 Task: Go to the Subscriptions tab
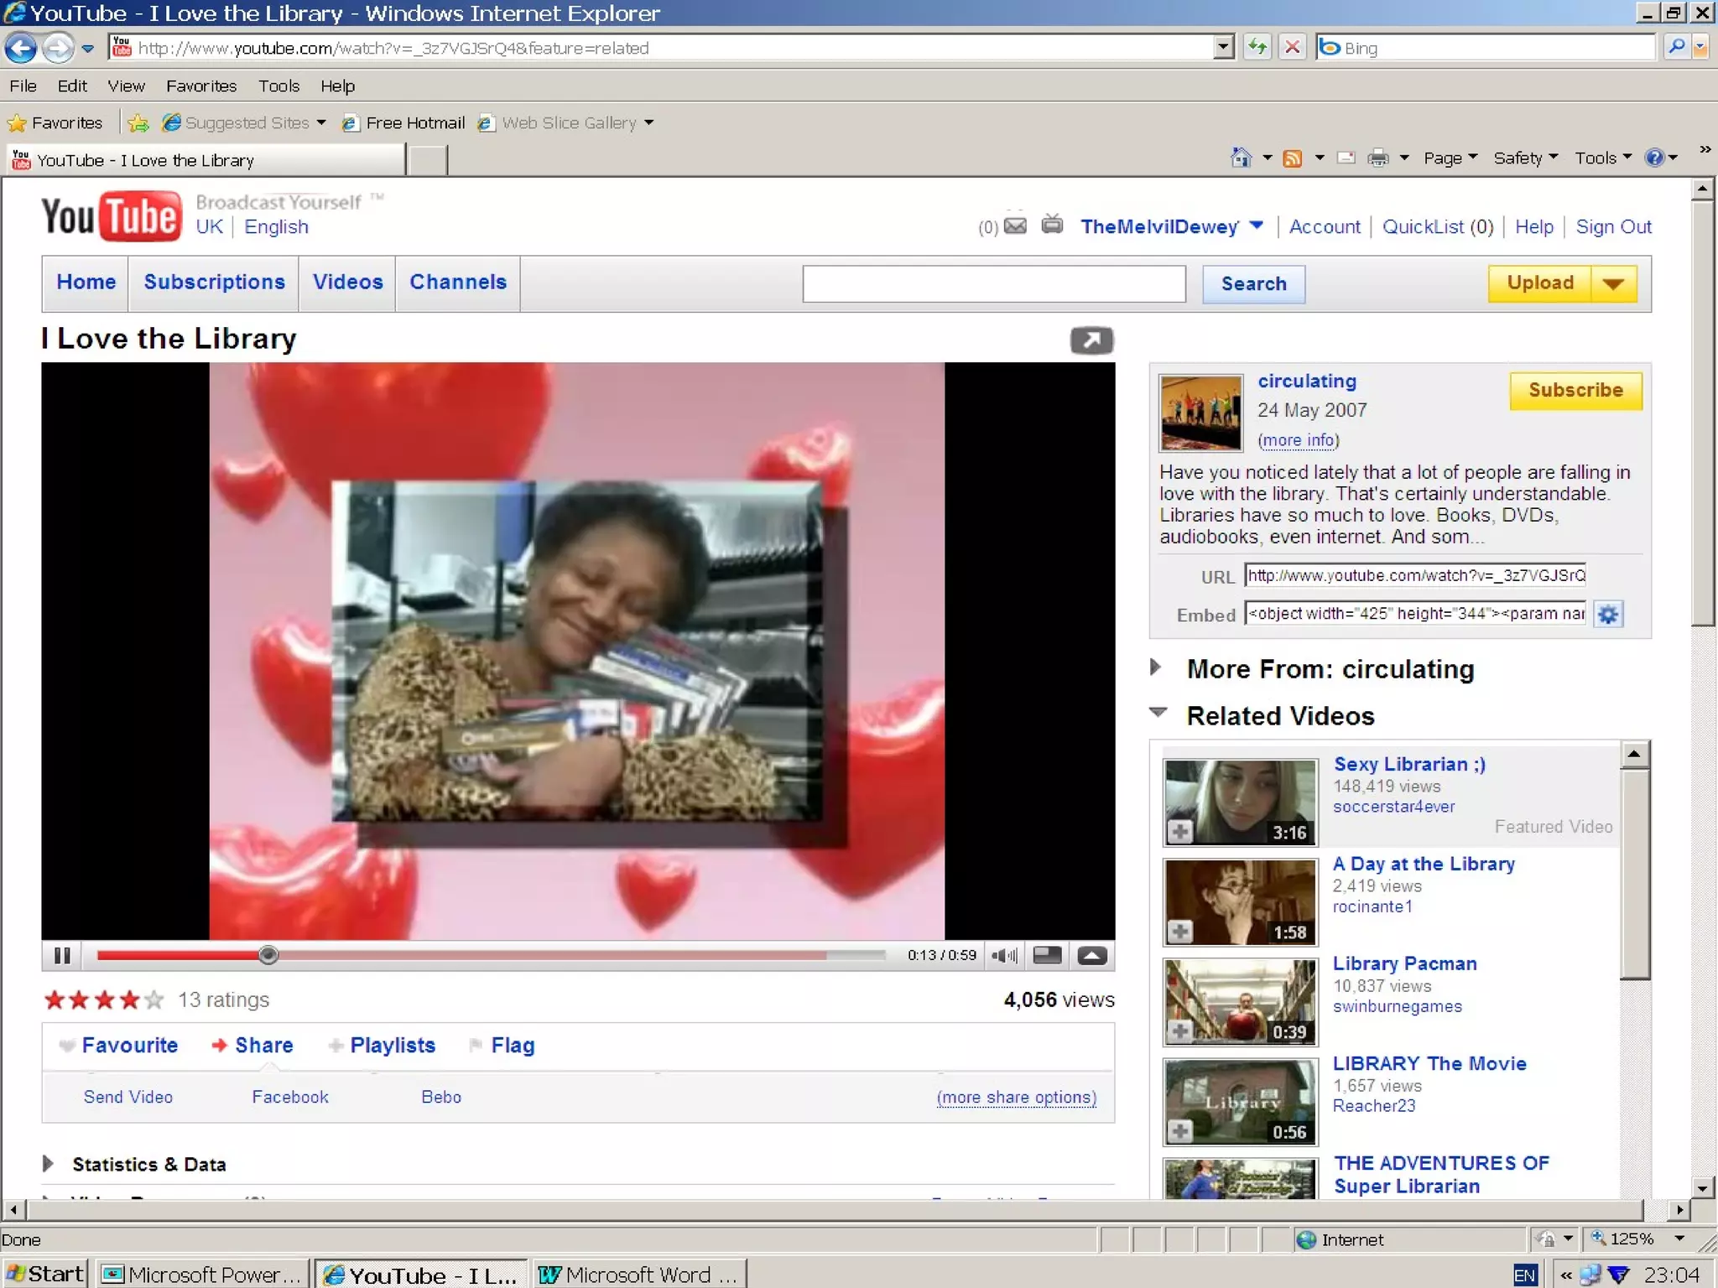coord(214,283)
